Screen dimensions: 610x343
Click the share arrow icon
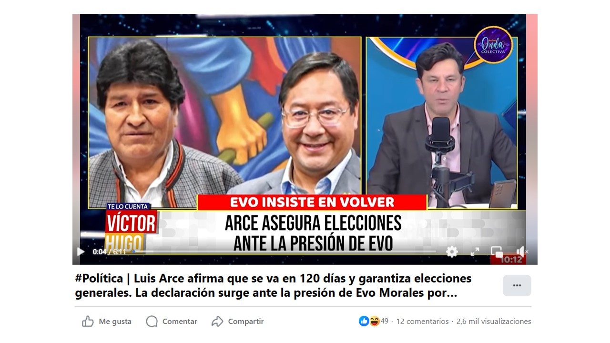point(217,322)
